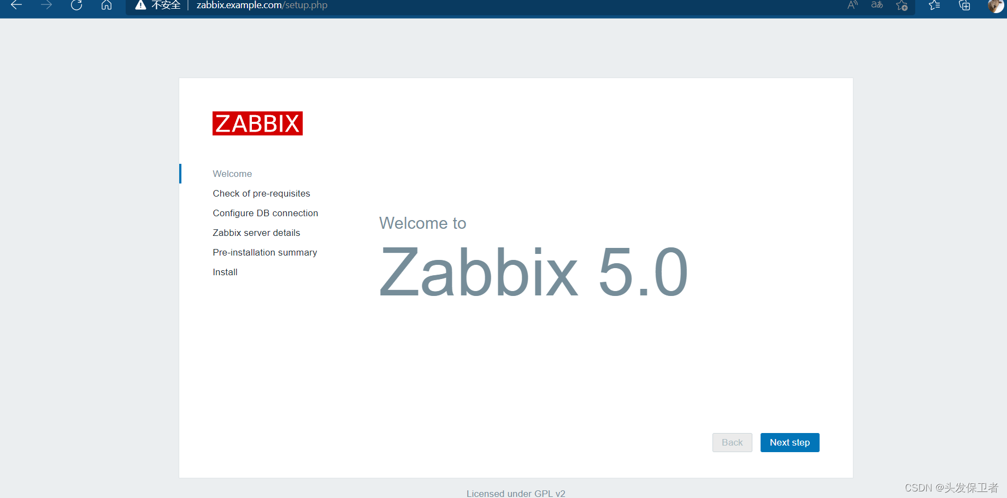Click the not-secure warning triangle icon

[x=140, y=5]
